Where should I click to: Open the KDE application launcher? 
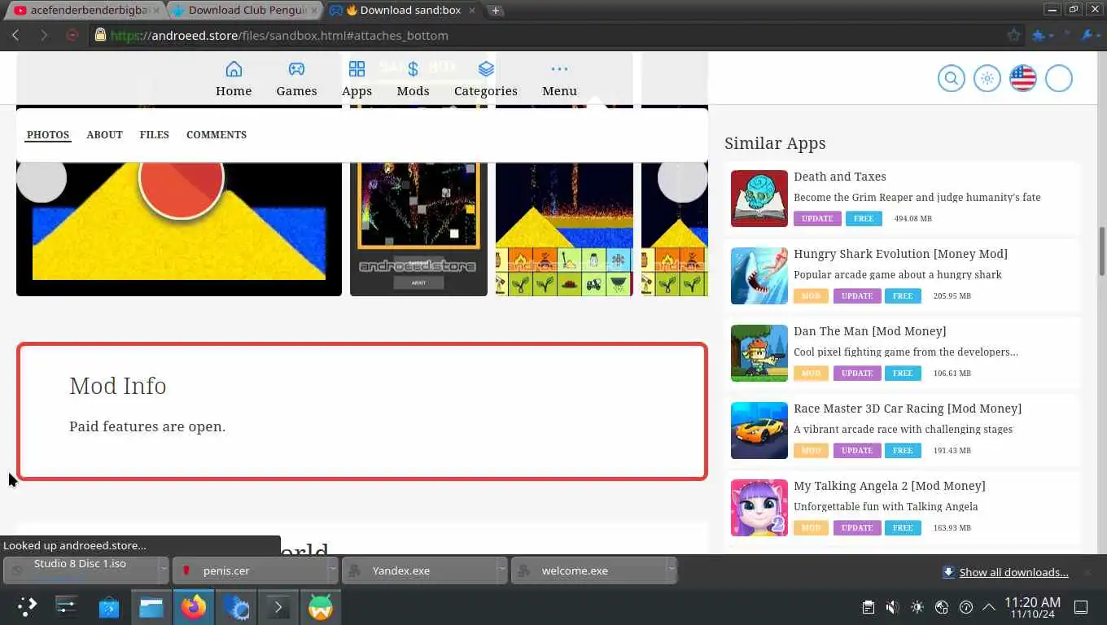(27, 606)
